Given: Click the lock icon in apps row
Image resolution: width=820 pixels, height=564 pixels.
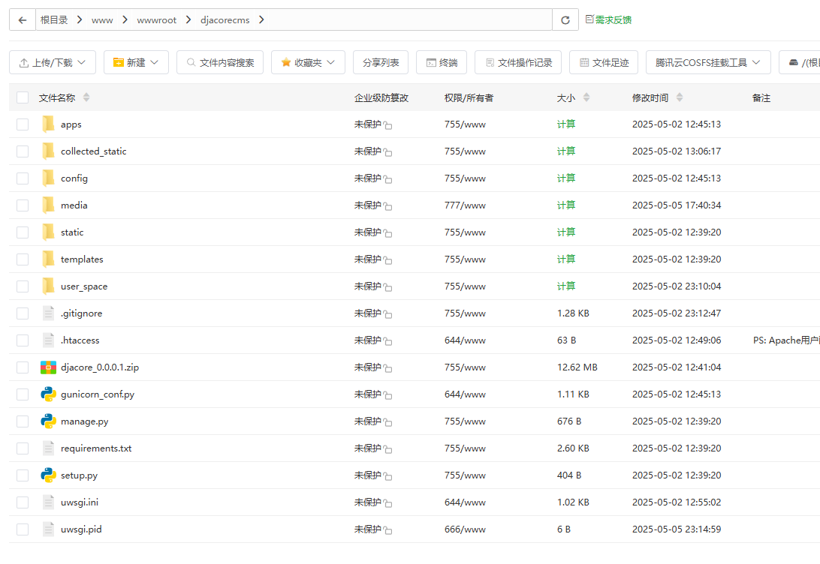Looking at the screenshot, I should (387, 125).
